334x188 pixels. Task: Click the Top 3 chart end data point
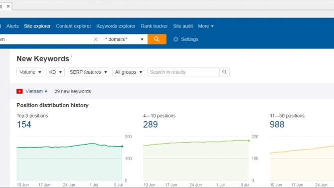pos(122,147)
